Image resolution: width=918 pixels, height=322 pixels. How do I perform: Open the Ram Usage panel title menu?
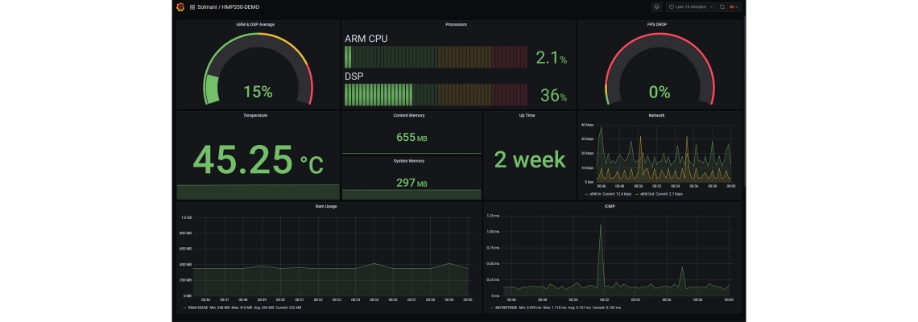[326, 206]
